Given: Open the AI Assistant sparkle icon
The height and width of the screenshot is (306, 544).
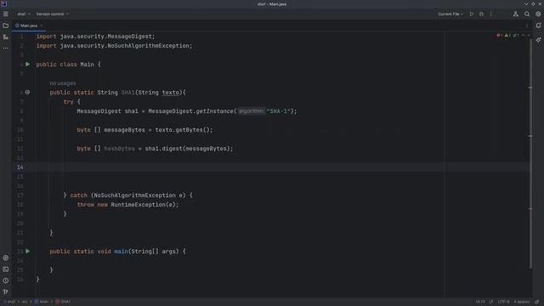Looking at the screenshot, I should tap(538, 40).
